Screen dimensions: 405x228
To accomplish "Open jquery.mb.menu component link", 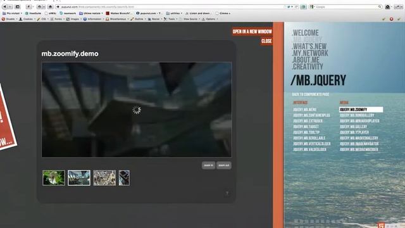I will [304, 110].
